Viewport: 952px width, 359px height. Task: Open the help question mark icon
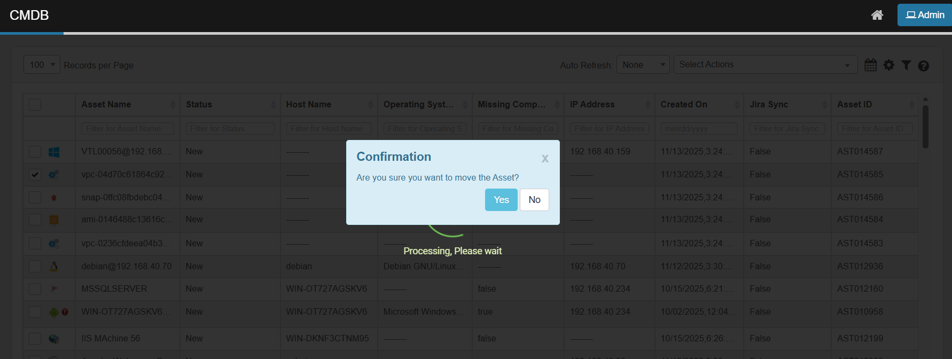point(923,66)
